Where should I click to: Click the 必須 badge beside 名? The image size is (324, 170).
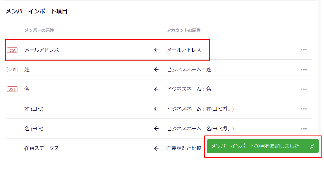coord(12,89)
